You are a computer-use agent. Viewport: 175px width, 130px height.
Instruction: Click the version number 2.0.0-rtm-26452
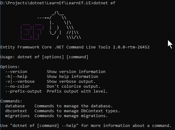pyautogui.click(x=131, y=47)
